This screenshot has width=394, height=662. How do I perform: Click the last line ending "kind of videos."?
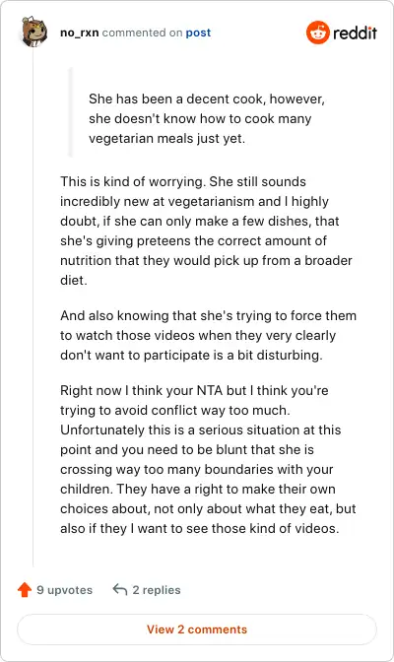200,528
